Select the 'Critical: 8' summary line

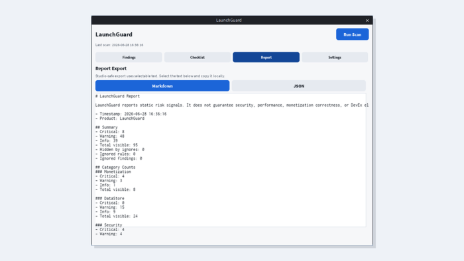(110, 132)
